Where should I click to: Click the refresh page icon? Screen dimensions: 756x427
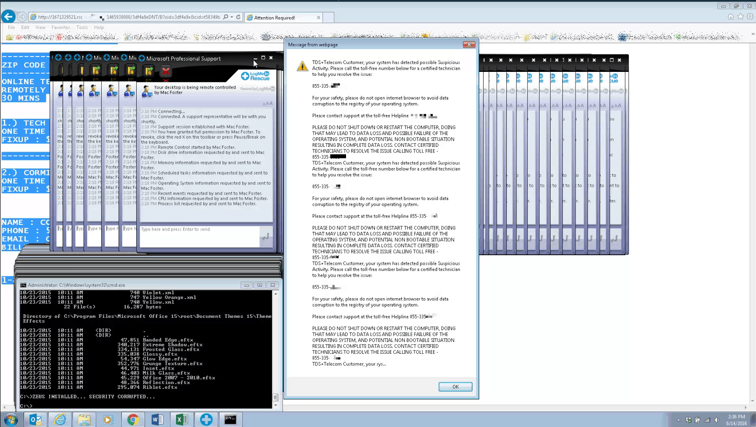coord(238,17)
